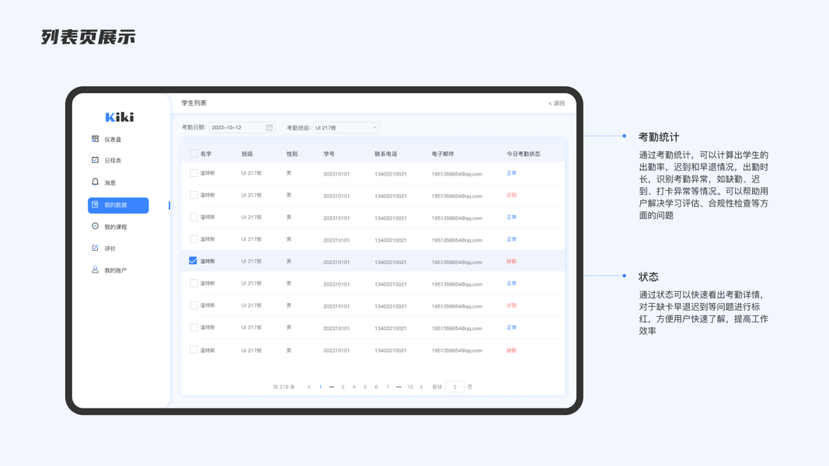Image resolution: width=829 pixels, height=466 pixels.
Task: Go to page 4 in pagination
Action: [354, 387]
